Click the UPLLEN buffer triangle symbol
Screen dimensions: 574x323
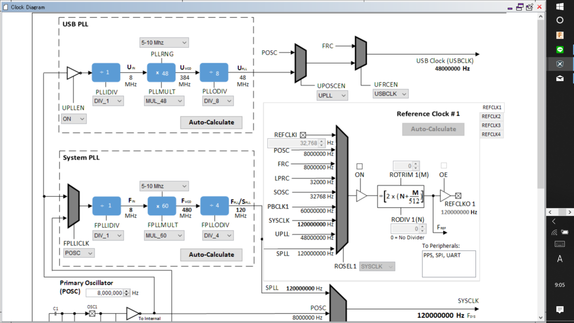pos(73,73)
